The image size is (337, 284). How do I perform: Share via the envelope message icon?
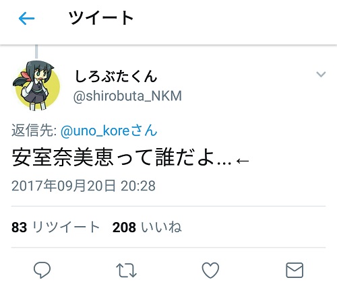(295, 270)
